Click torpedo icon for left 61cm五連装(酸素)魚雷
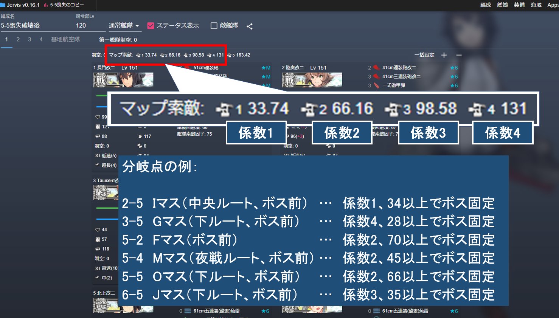This screenshot has height=318, width=559. (x=188, y=311)
